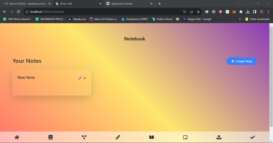Click the page vertical scrollbar
This screenshot has width=273, height=143.
click(x=271, y=76)
